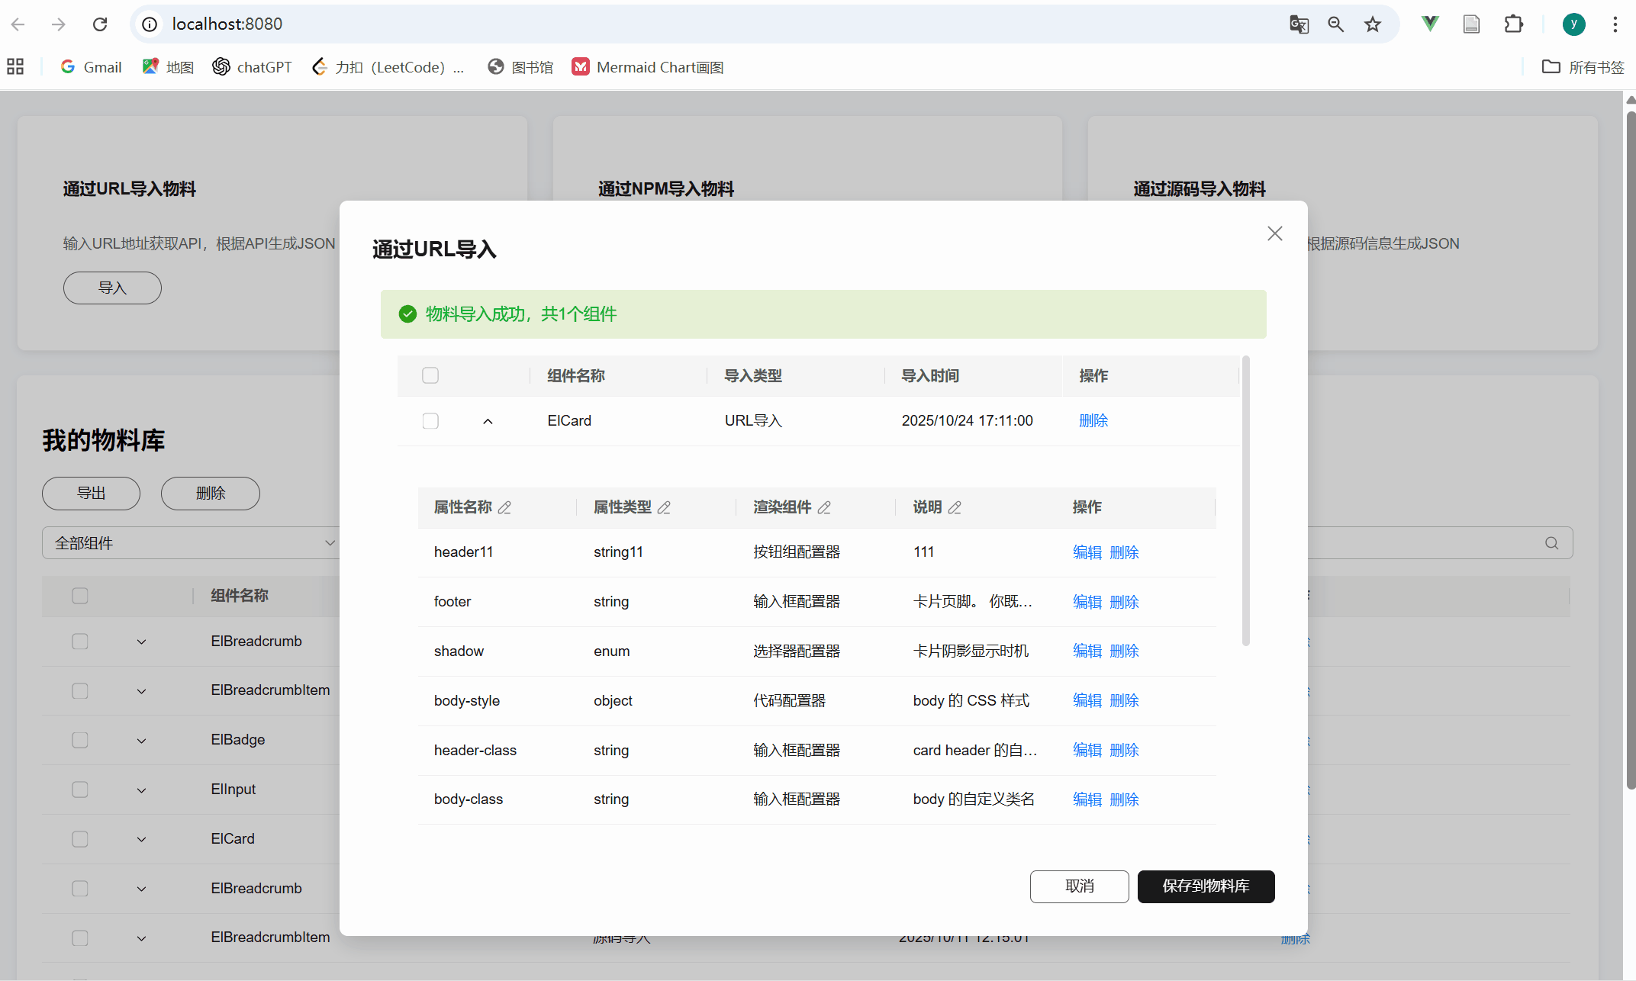Check the ElCard row checkbox in the dialog
Image resolution: width=1636 pixels, height=981 pixels.
click(x=430, y=420)
